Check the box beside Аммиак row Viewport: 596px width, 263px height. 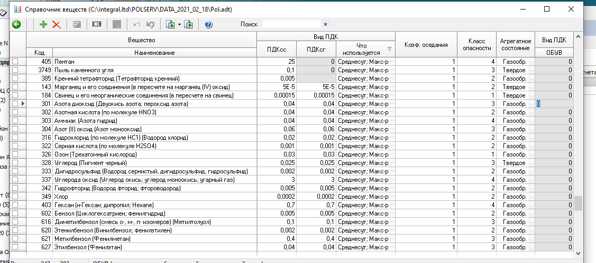coord(15,121)
